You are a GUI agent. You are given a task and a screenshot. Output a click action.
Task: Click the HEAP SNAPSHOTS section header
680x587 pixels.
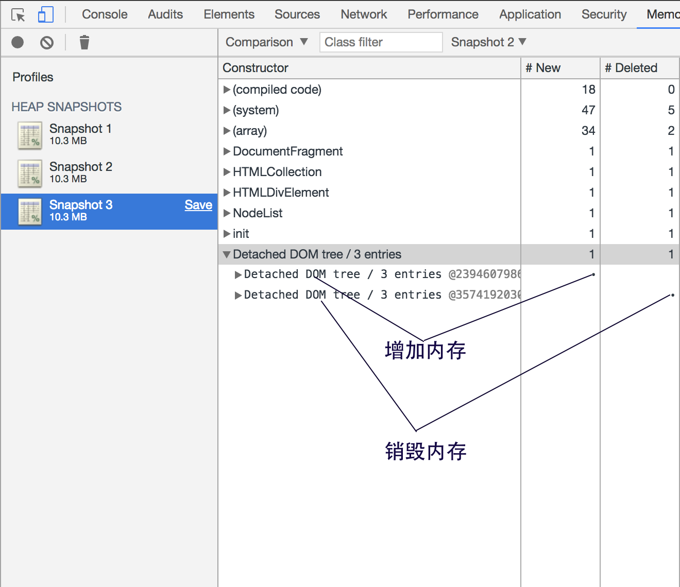66,107
